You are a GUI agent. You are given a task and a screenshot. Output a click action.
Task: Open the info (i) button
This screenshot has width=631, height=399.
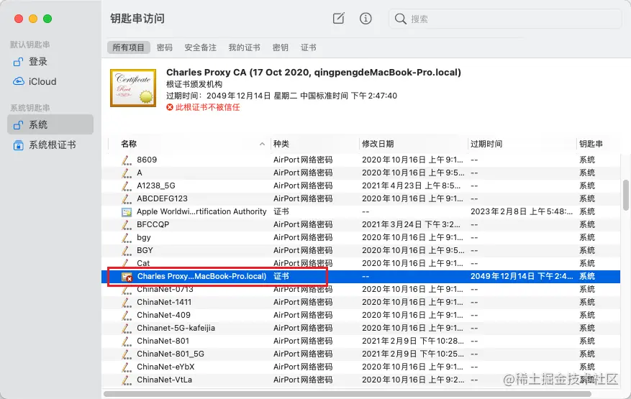366,18
